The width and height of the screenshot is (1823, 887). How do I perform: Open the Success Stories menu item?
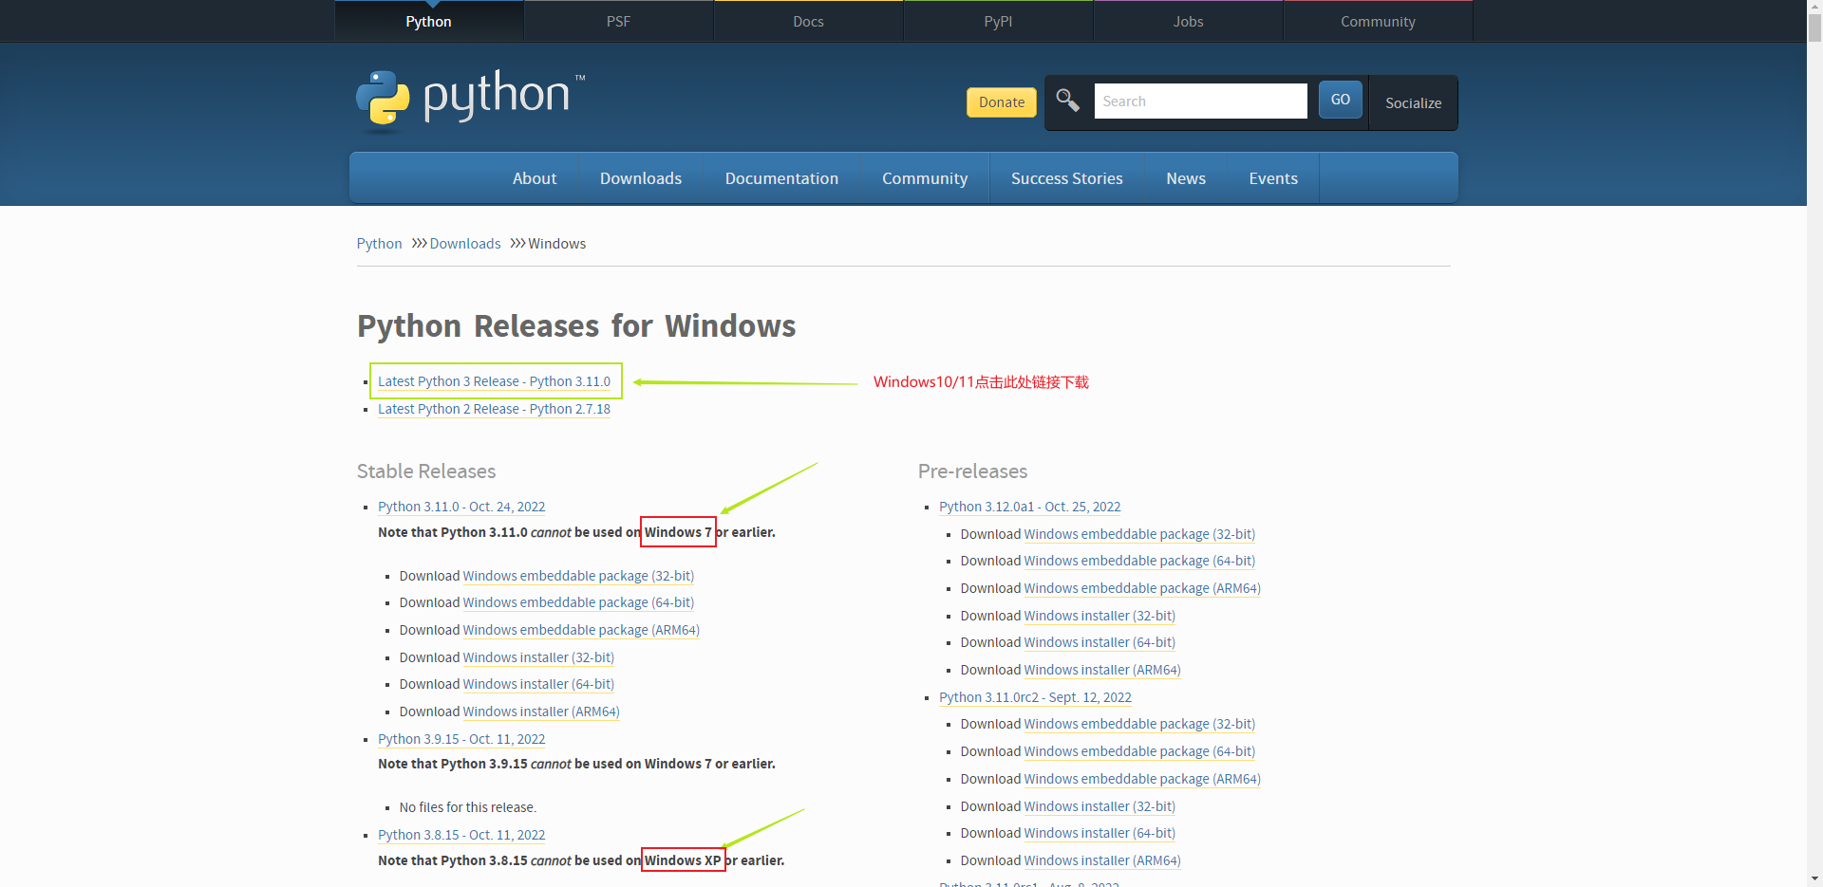point(1066,178)
